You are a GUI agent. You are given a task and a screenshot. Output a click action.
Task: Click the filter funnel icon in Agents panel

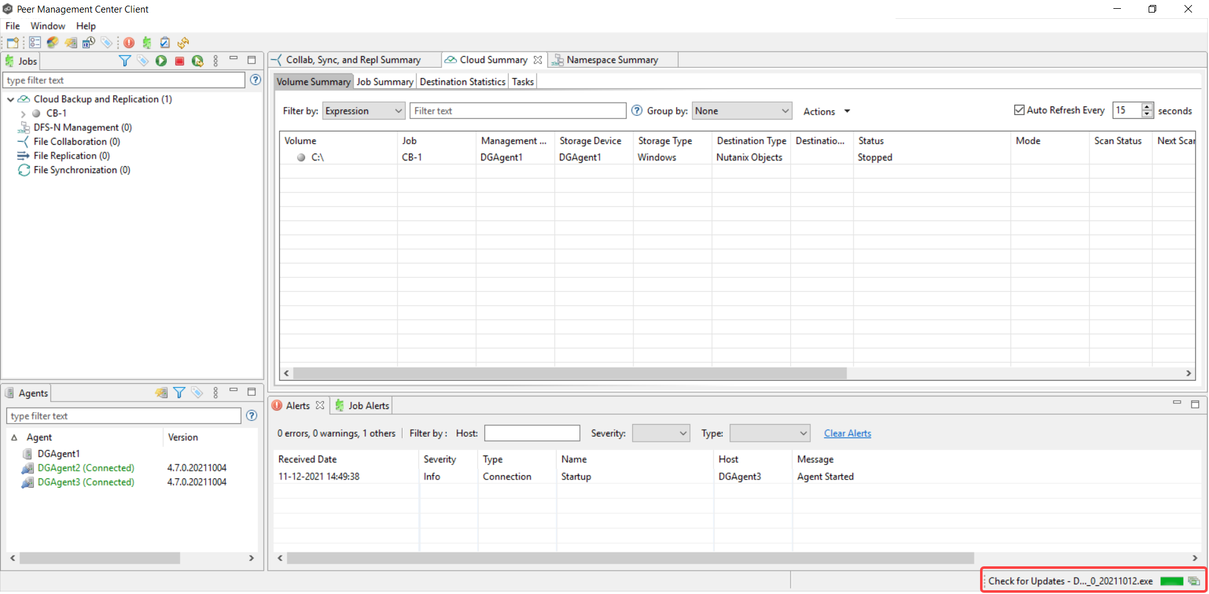(x=179, y=393)
